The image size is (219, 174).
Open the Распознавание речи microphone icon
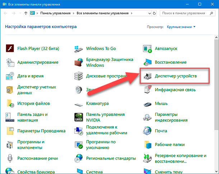pyautogui.click(x=10, y=158)
